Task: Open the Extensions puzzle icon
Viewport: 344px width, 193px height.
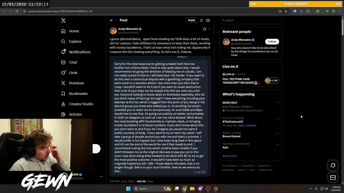Action: click(x=308, y=11)
